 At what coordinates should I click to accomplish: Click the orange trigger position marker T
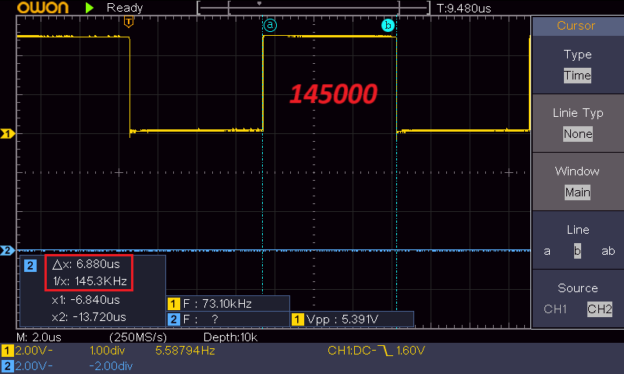point(129,22)
